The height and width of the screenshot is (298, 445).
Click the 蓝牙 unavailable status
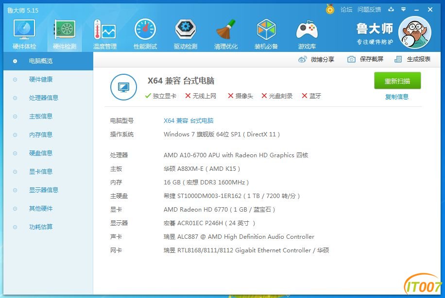[311, 96]
